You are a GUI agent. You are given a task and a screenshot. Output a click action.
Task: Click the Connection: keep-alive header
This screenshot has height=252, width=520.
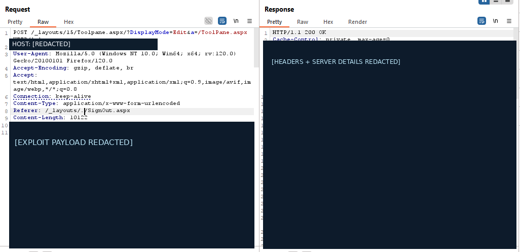click(x=52, y=96)
